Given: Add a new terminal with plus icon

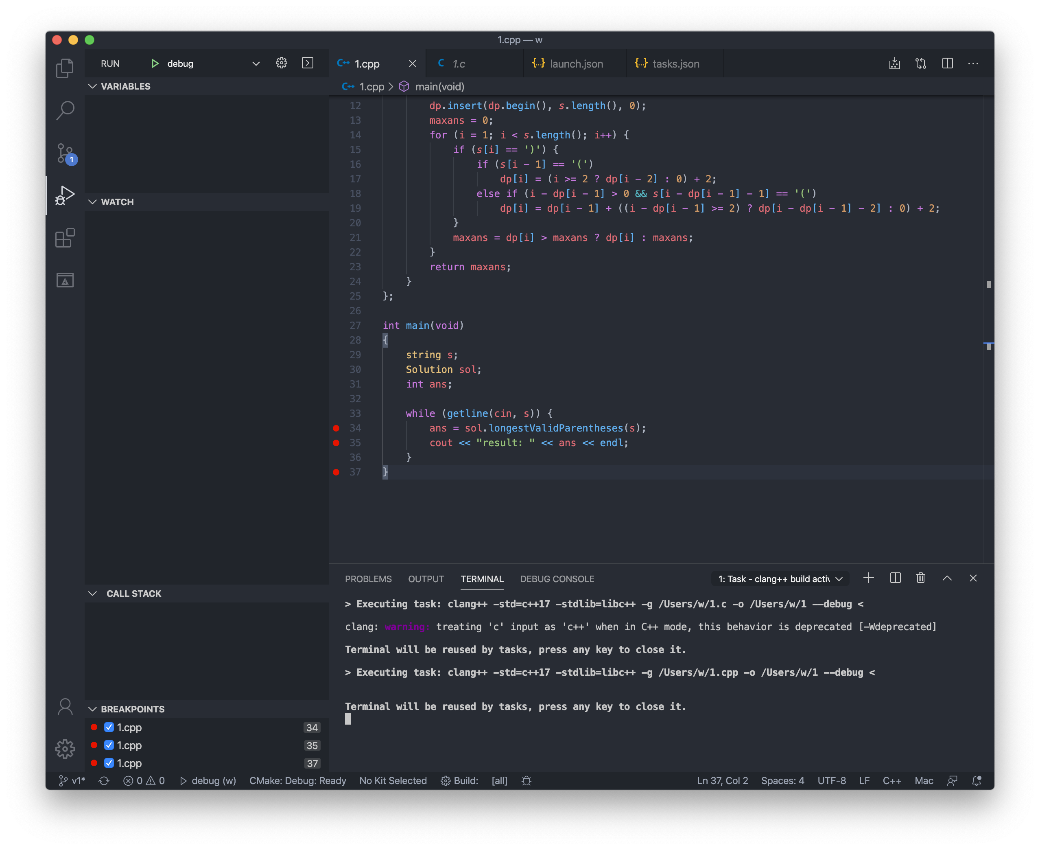Looking at the screenshot, I should 868,578.
